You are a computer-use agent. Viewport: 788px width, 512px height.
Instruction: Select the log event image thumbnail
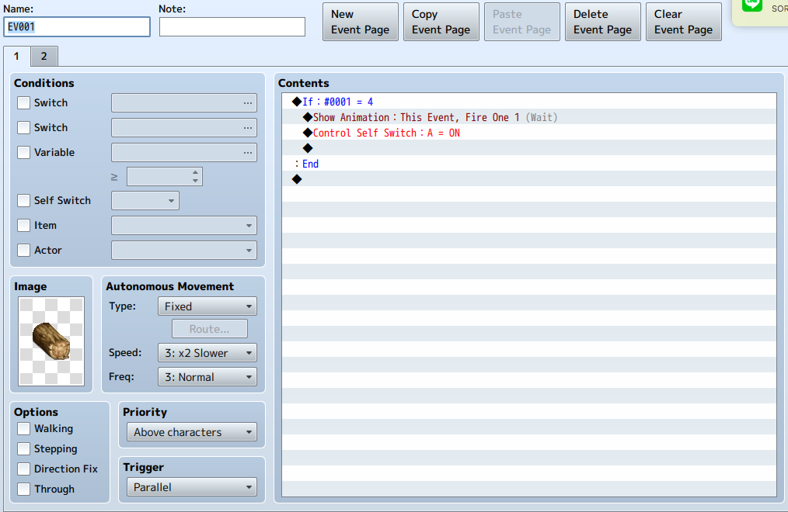coord(51,341)
